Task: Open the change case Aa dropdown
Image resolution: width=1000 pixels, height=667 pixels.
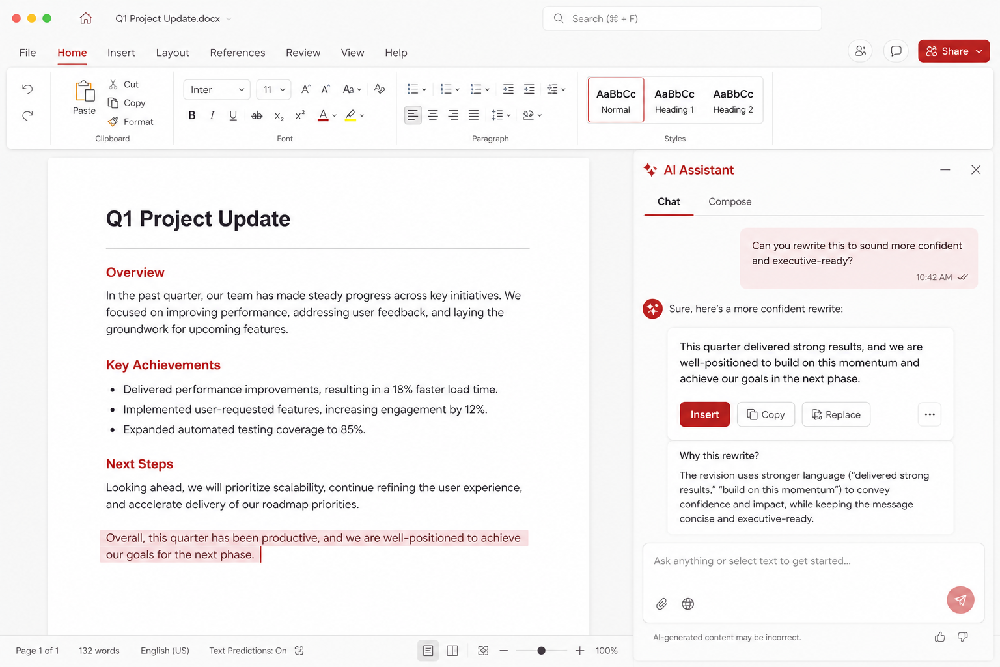Action: coord(352,89)
